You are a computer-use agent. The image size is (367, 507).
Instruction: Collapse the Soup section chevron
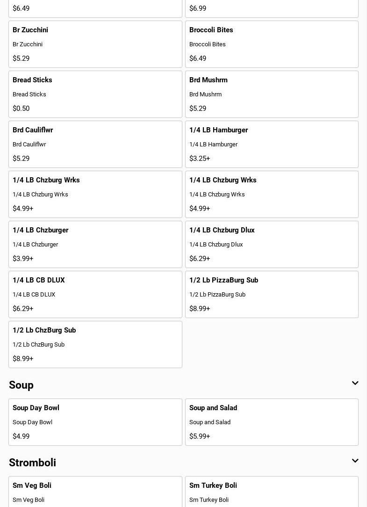point(355,384)
